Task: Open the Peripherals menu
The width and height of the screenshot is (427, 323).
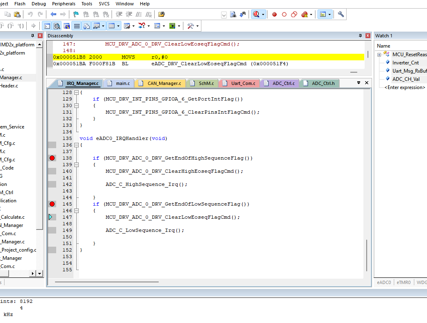Action: tap(64, 4)
